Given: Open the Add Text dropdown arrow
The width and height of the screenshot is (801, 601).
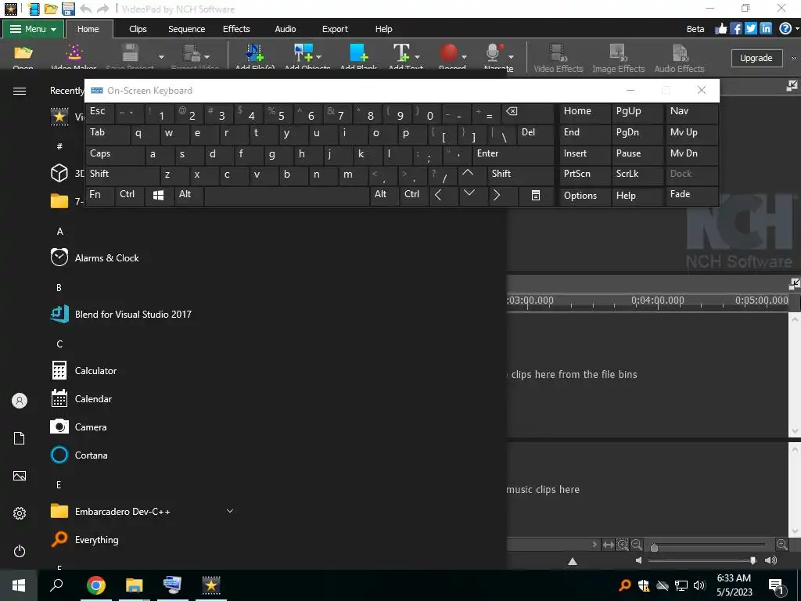Looking at the screenshot, I should pyautogui.click(x=418, y=56).
